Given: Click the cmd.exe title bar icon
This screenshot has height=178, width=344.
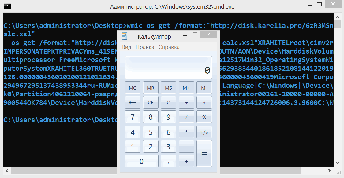Looking at the screenshot, I should click(x=7, y=6).
